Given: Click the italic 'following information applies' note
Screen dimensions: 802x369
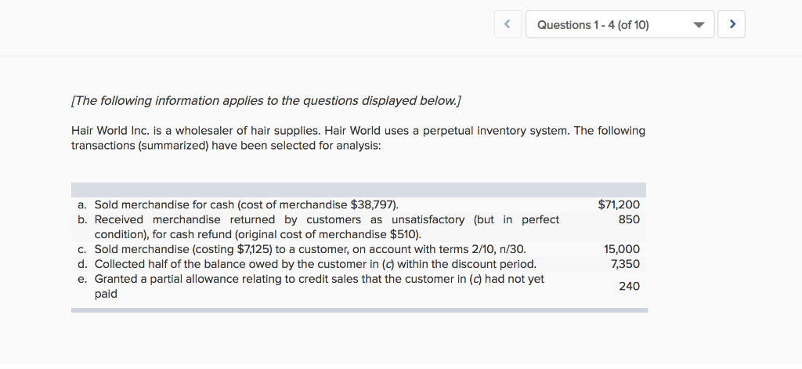Looking at the screenshot, I should [266, 101].
